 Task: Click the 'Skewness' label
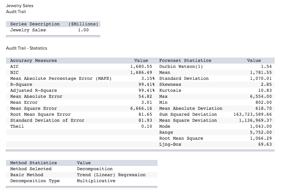tap(170, 84)
